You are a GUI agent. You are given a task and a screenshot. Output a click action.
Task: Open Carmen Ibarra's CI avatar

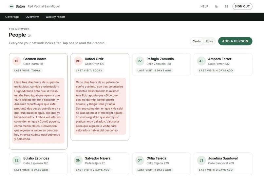tap(16, 61)
